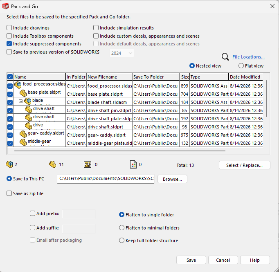The image size is (279, 272).
Task: Toggle the select-all checkbox in table header
Action: pyautogui.click(x=10, y=77)
